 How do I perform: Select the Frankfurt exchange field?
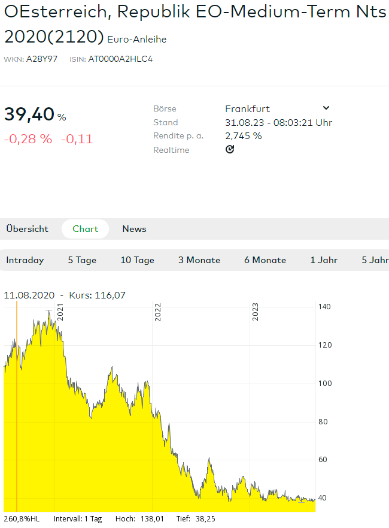tap(248, 108)
